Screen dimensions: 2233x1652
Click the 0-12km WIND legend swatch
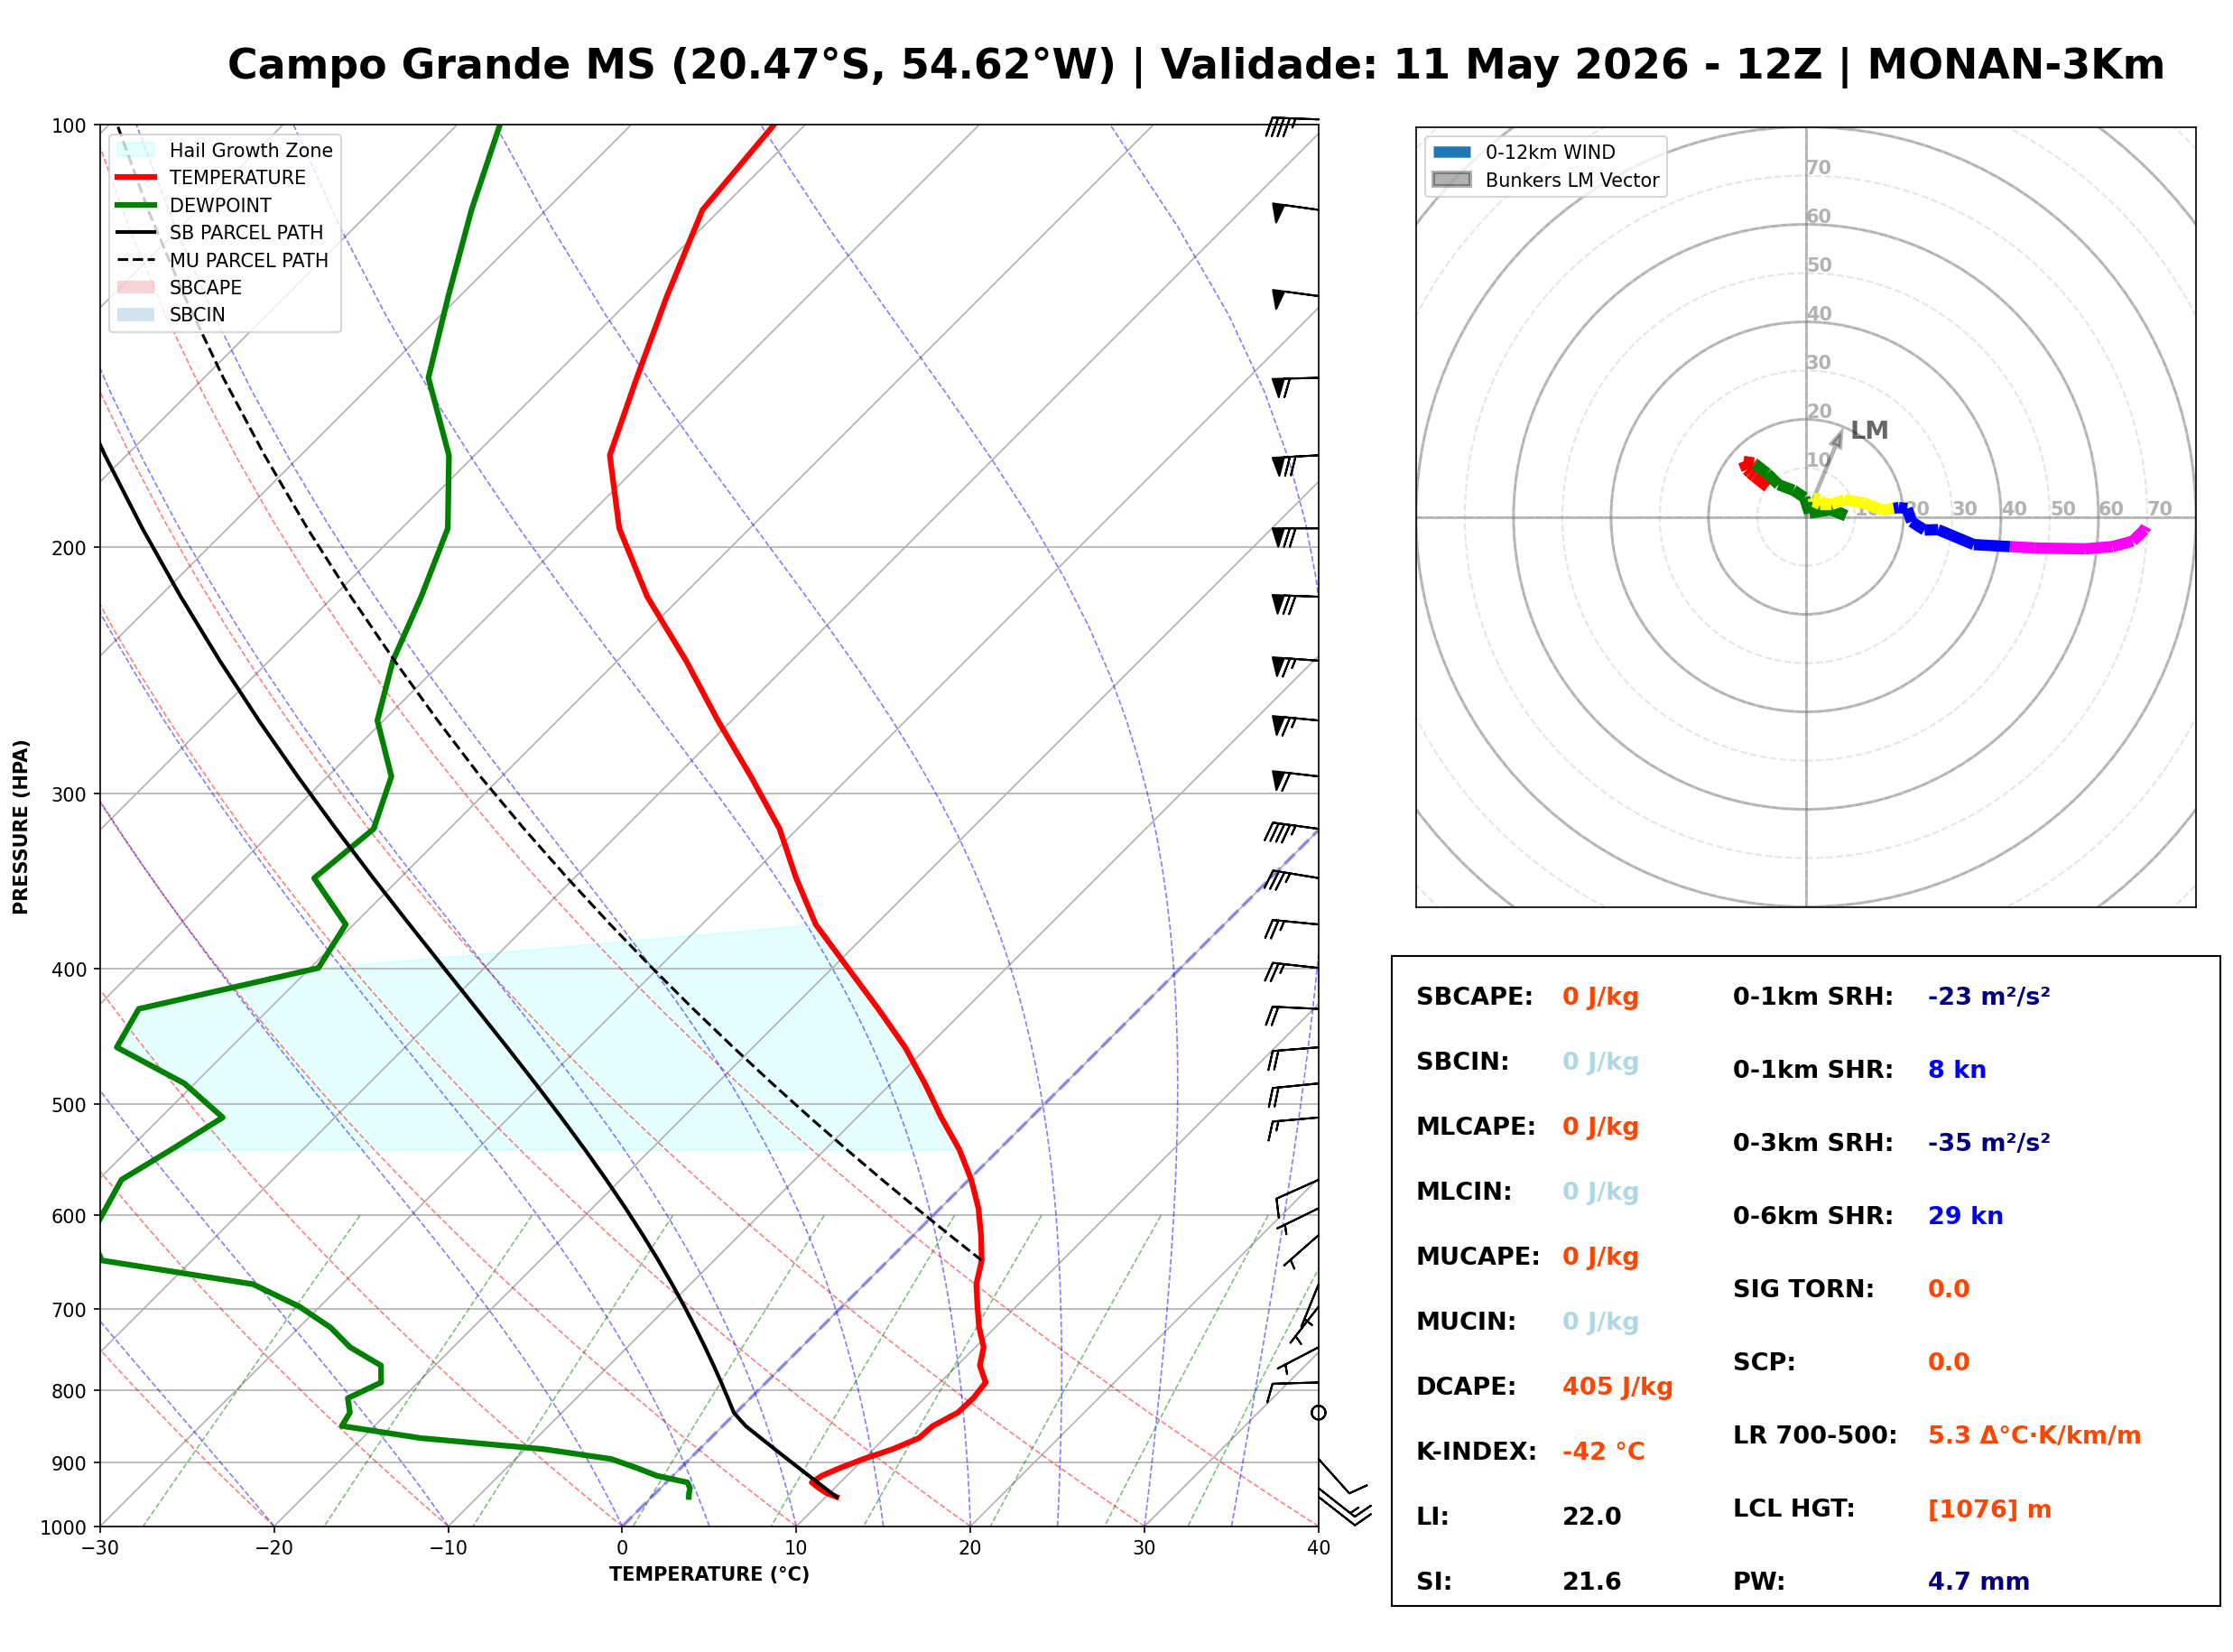(1451, 152)
